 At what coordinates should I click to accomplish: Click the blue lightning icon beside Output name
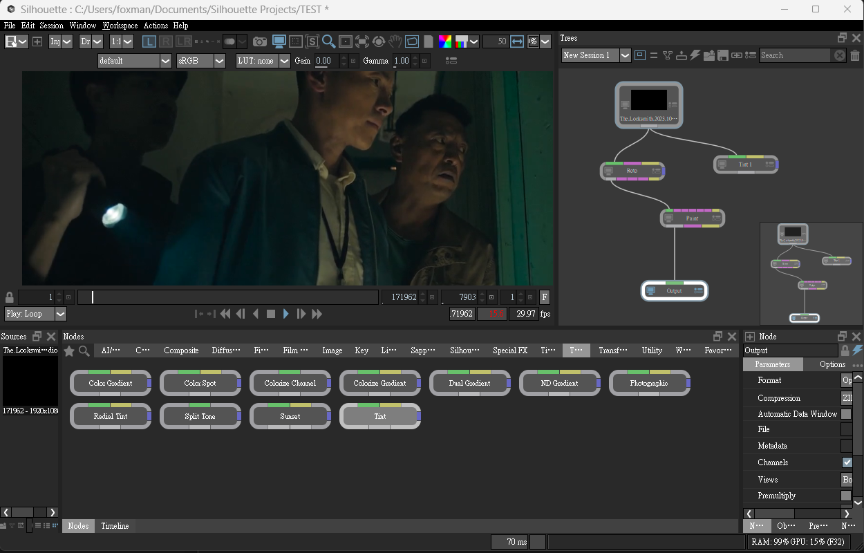click(x=857, y=350)
